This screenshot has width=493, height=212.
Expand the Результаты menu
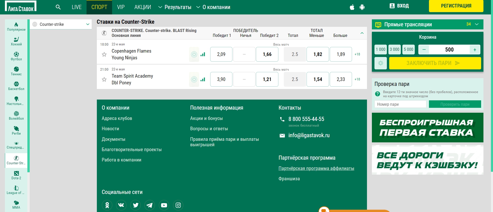pos(175,7)
